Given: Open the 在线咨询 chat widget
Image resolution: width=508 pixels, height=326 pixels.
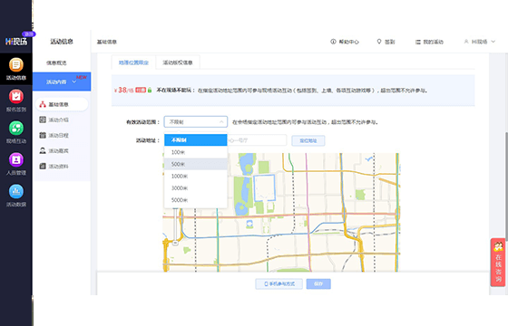Looking at the screenshot, I should [x=498, y=263].
